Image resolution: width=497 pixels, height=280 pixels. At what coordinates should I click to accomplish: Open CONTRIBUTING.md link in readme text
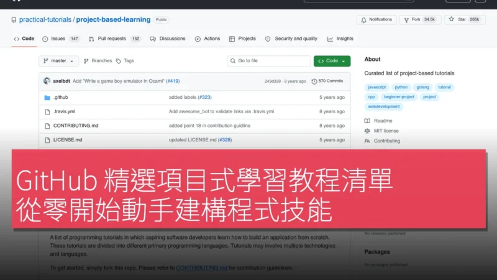click(x=201, y=268)
